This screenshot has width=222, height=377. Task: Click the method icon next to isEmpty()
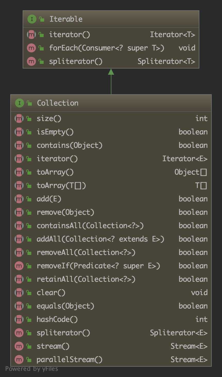tap(19, 132)
